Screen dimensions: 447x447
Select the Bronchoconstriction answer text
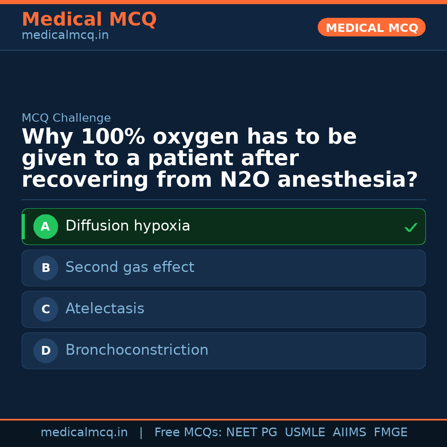pos(137,350)
